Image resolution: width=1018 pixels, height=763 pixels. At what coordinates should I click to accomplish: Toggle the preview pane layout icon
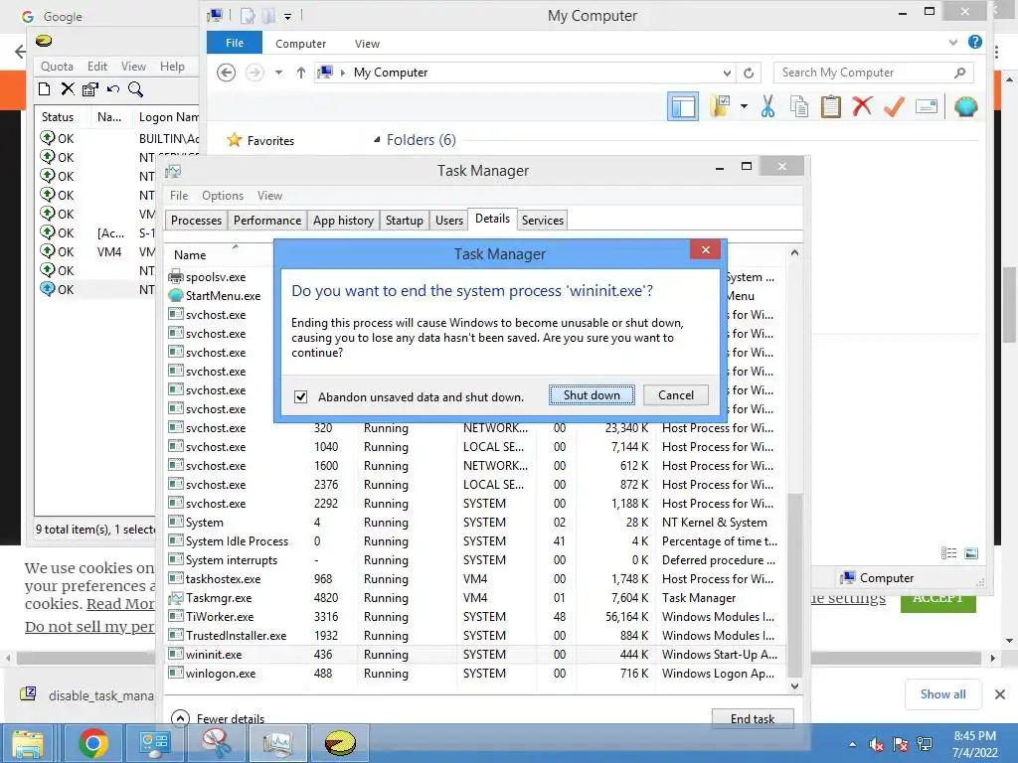(683, 106)
